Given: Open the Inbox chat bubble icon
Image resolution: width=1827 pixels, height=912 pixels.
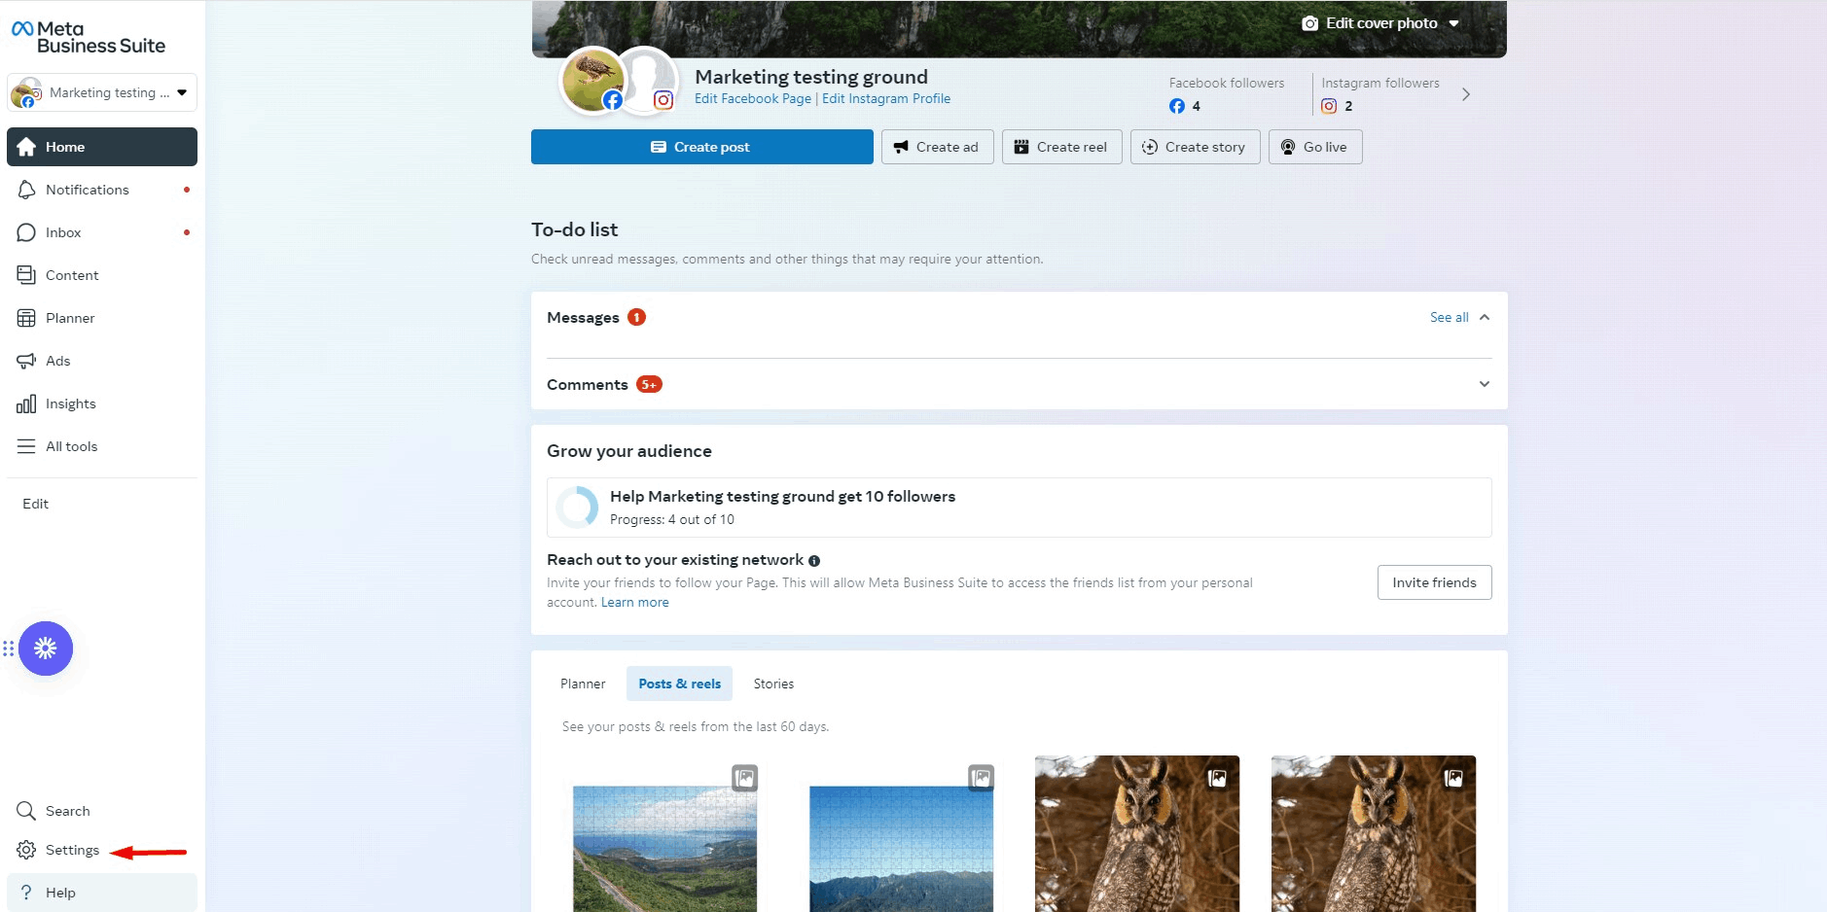Looking at the screenshot, I should tap(26, 232).
